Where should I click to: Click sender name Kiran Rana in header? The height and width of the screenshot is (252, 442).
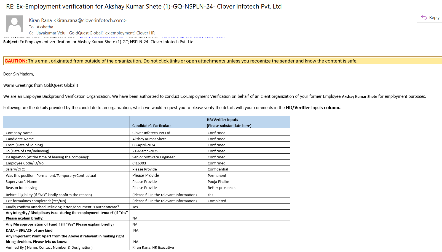40,20
